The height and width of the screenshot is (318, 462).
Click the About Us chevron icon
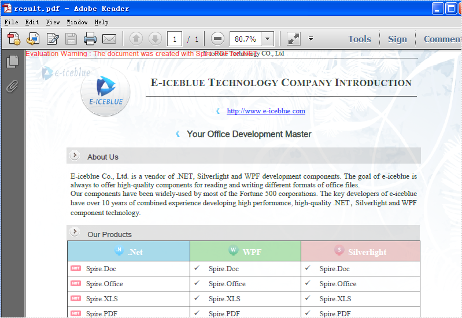75,155
